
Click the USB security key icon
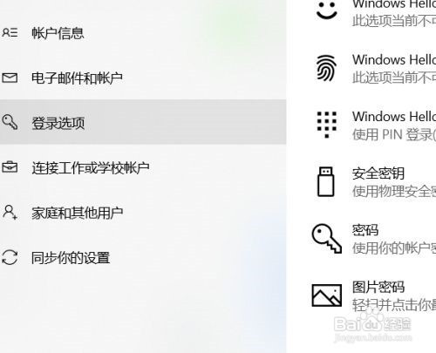(326, 181)
